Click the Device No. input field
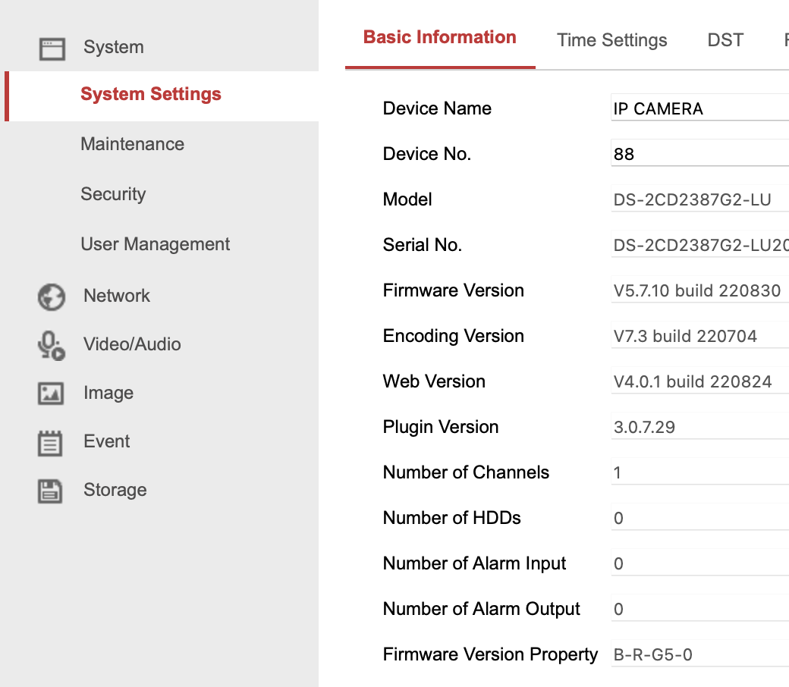Viewport: 789px width, 687px height. 699,154
